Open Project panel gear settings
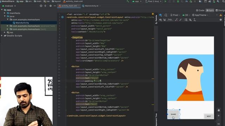The width and height of the screenshot is (225, 126). coord(51,6)
